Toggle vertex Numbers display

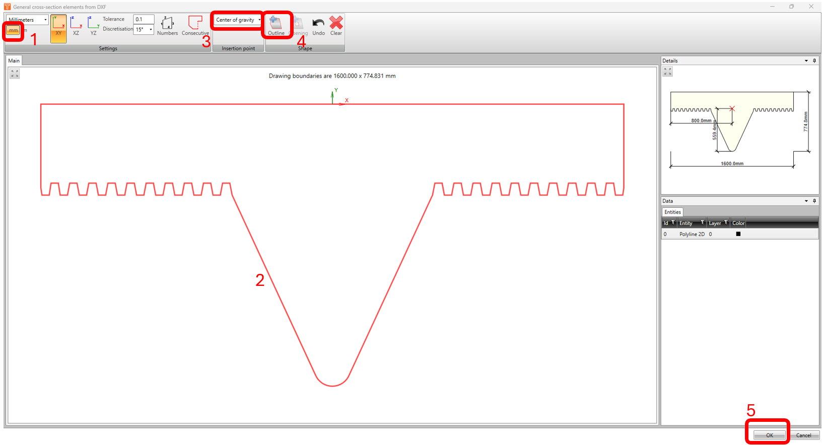tap(167, 26)
